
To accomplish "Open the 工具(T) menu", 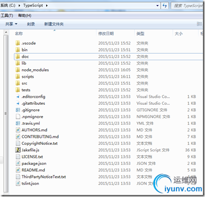I will (x=7, y=16).
